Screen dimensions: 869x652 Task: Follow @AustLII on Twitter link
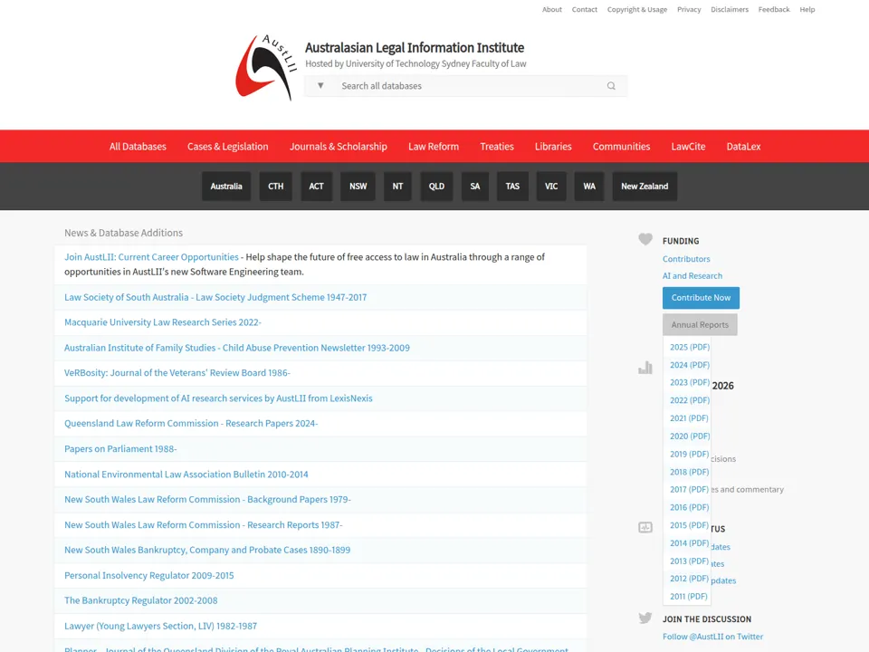[712, 637]
